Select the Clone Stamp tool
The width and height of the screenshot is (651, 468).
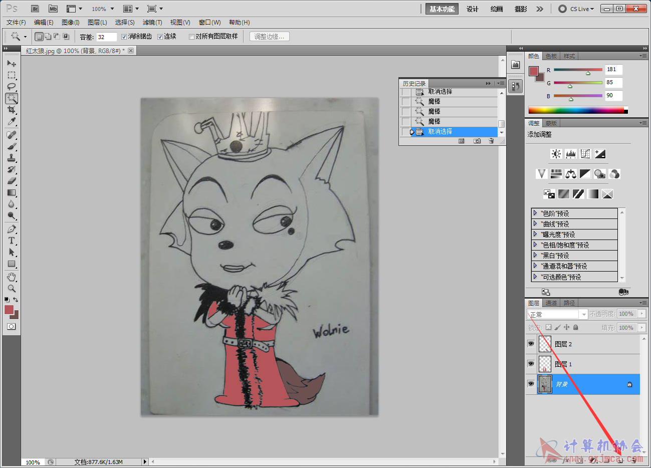tap(12, 158)
